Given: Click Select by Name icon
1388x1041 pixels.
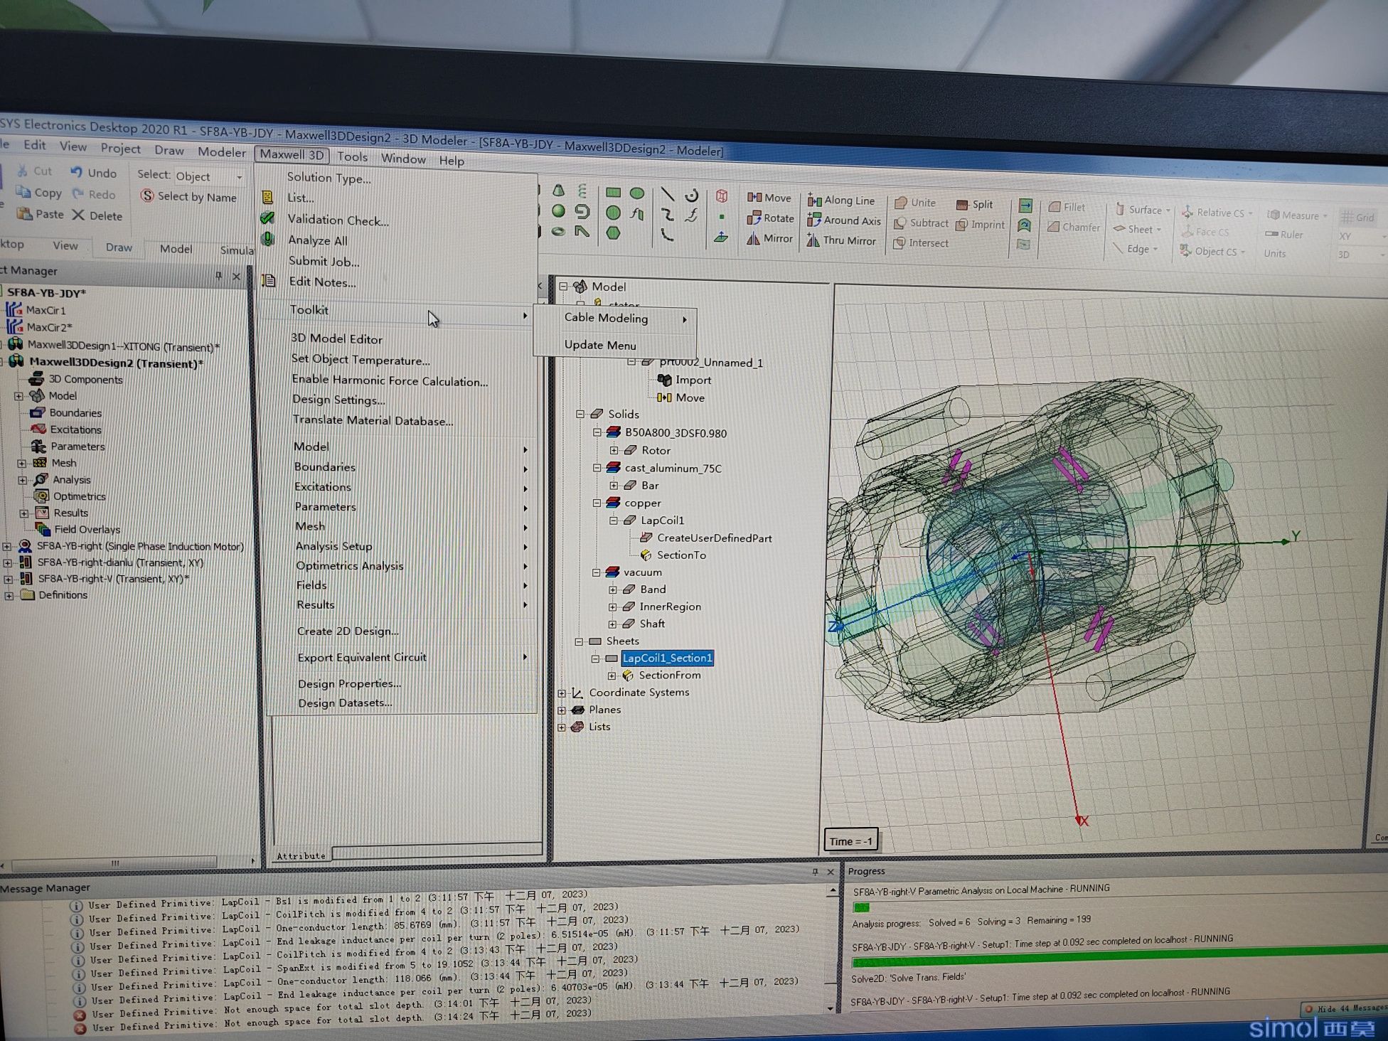Looking at the screenshot, I should click(147, 196).
